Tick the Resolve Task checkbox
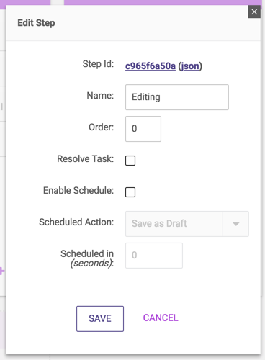265x360 pixels. pyautogui.click(x=130, y=161)
